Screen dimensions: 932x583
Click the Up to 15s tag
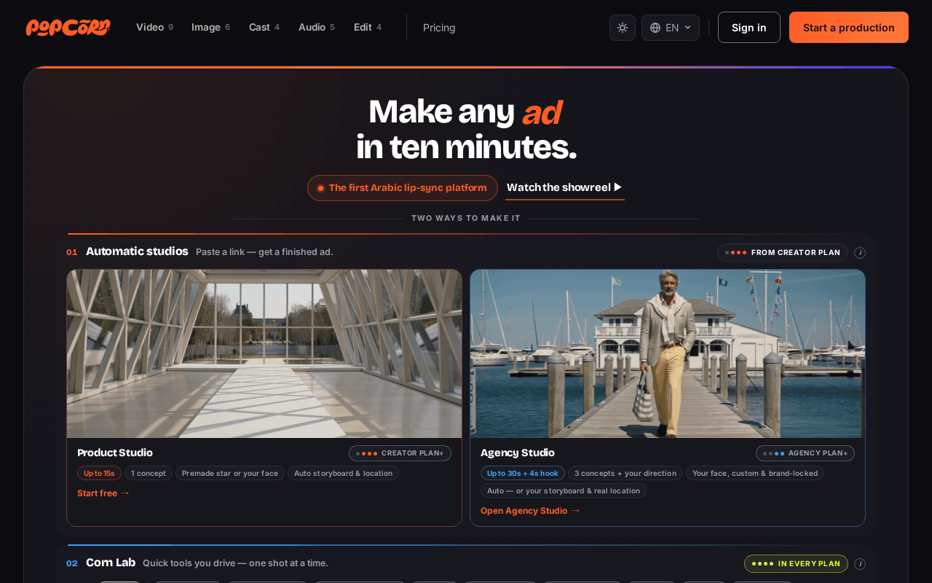(x=99, y=473)
